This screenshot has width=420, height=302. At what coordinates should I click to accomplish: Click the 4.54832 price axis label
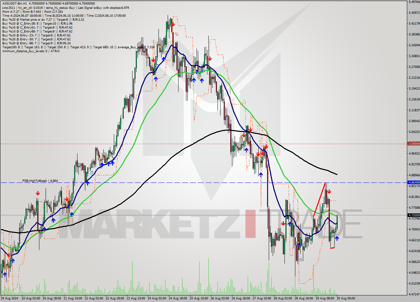pyautogui.click(x=414, y=272)
